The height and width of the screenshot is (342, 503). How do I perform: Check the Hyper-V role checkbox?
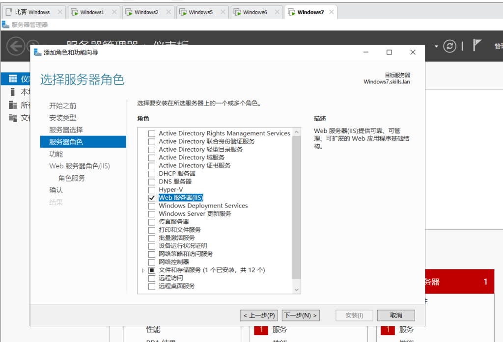[x=152, y=190]
